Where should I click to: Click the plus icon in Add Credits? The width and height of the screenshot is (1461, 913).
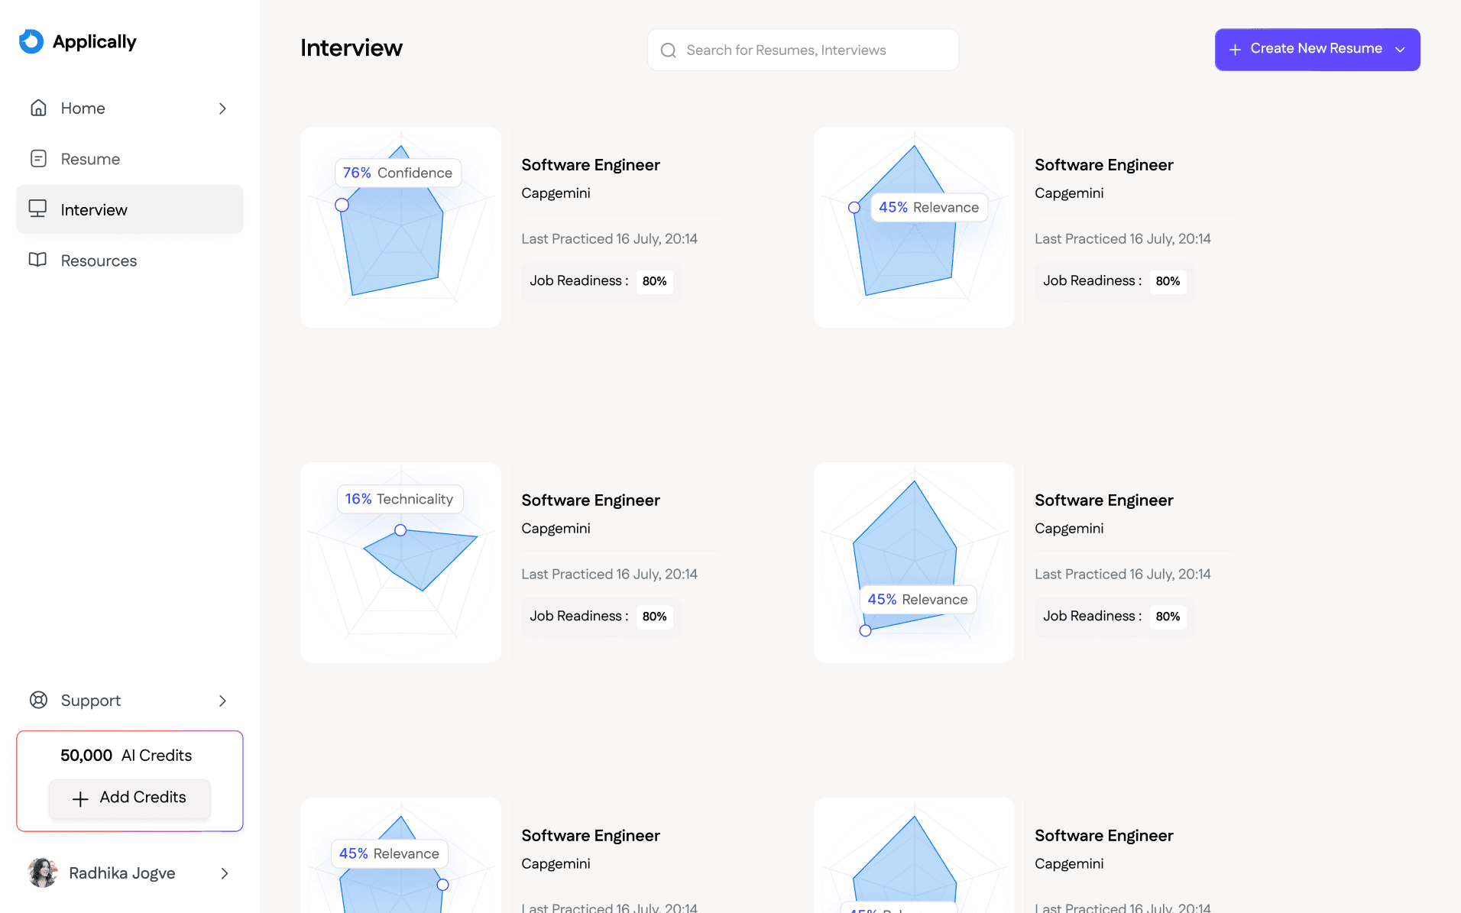pos(80,798)
